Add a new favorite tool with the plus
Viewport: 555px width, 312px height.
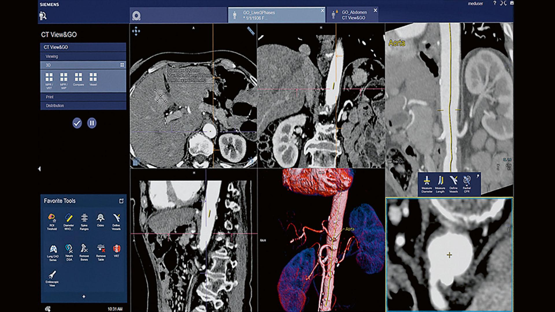[x=84, y=296]
